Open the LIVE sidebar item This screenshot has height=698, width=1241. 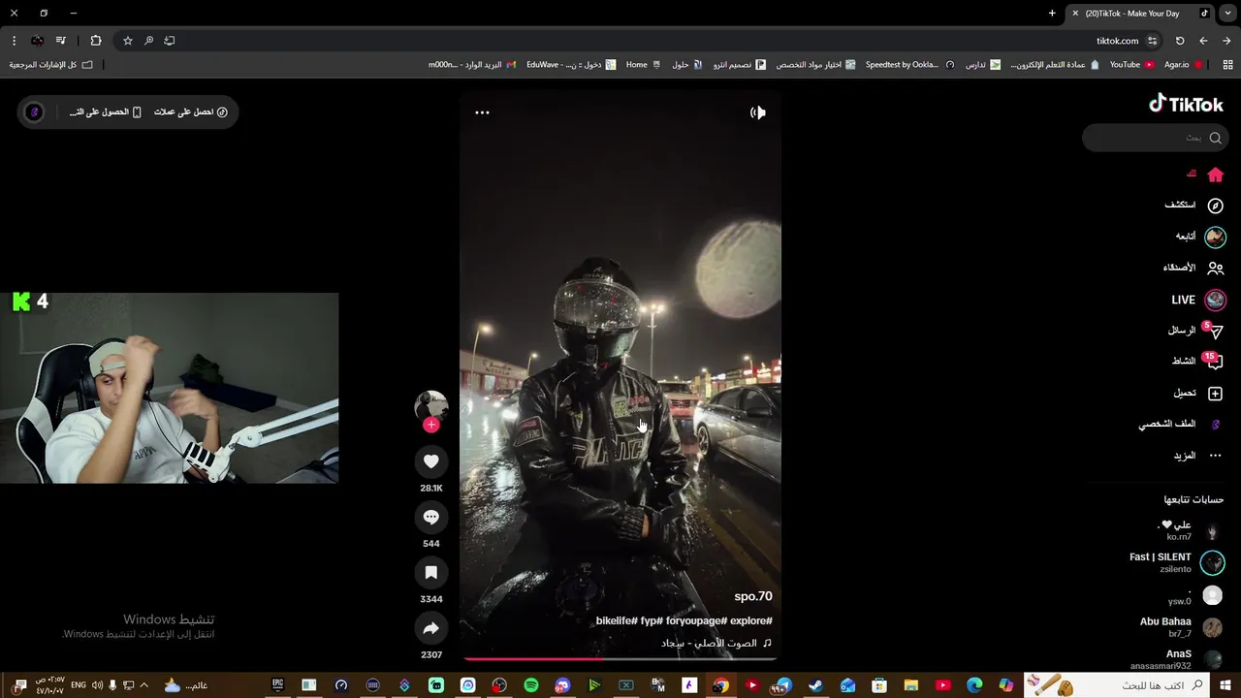coord(1198,300)
